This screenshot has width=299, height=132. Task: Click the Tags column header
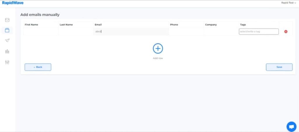[x=243, y=25]
